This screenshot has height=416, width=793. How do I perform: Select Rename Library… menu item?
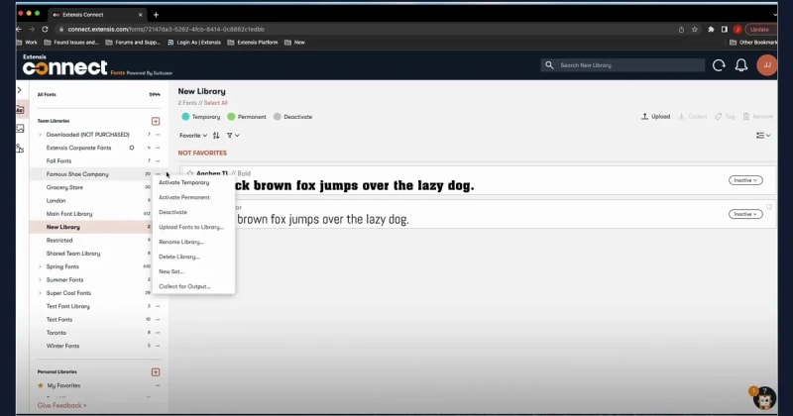(x=181, y=242)
